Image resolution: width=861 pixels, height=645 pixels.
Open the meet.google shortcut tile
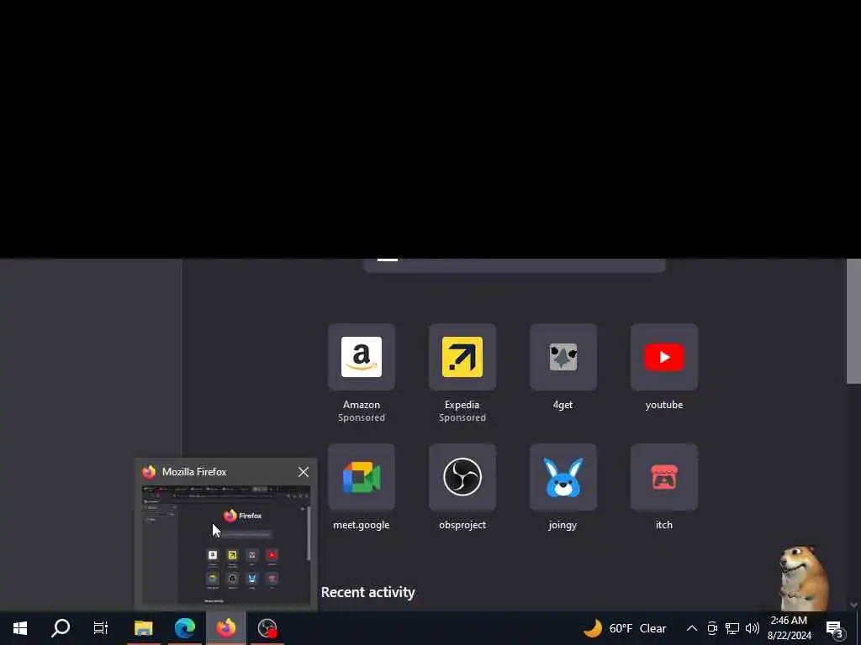[x=362, y=477]
